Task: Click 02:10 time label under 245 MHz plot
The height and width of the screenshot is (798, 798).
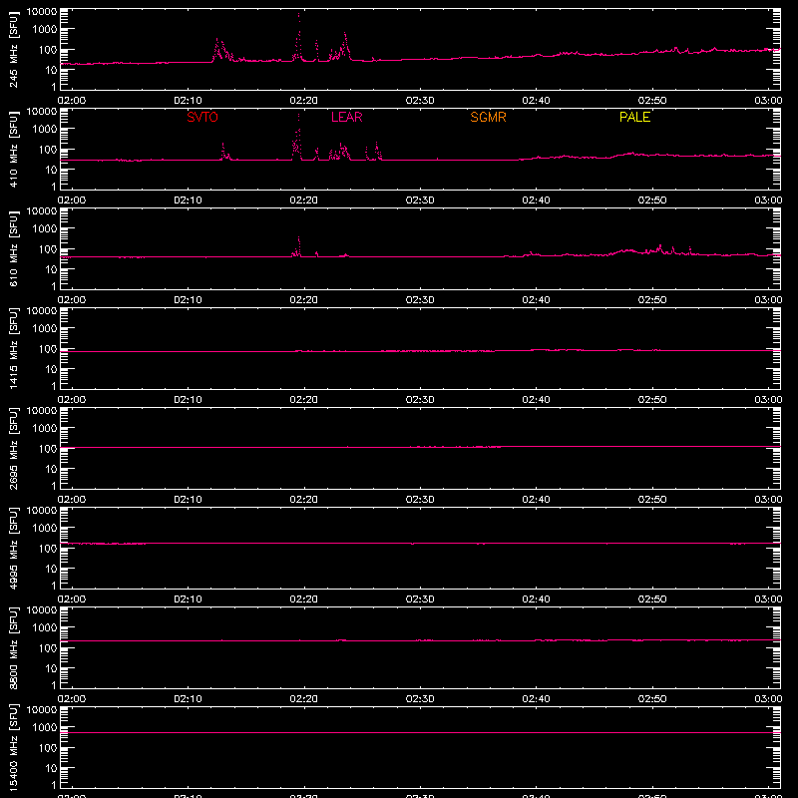Action: [x=188, y=101]
